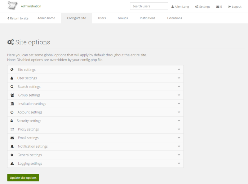This screenshot has height=184, width=248.
Task: Expand Logging settings with its chevron
Action: point(179,163)
